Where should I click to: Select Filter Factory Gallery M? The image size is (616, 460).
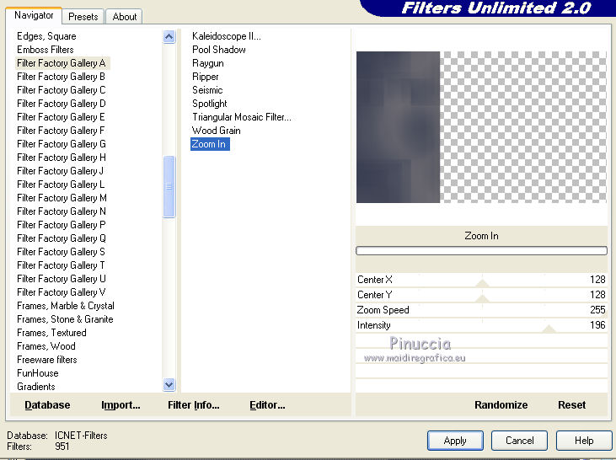(x=62, y=198)
